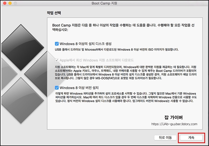209x146 pixels.
Task: Click the paragraph beginning 지원 소프트웨어는 각 Mac에
Action: [x=126, y=72]
